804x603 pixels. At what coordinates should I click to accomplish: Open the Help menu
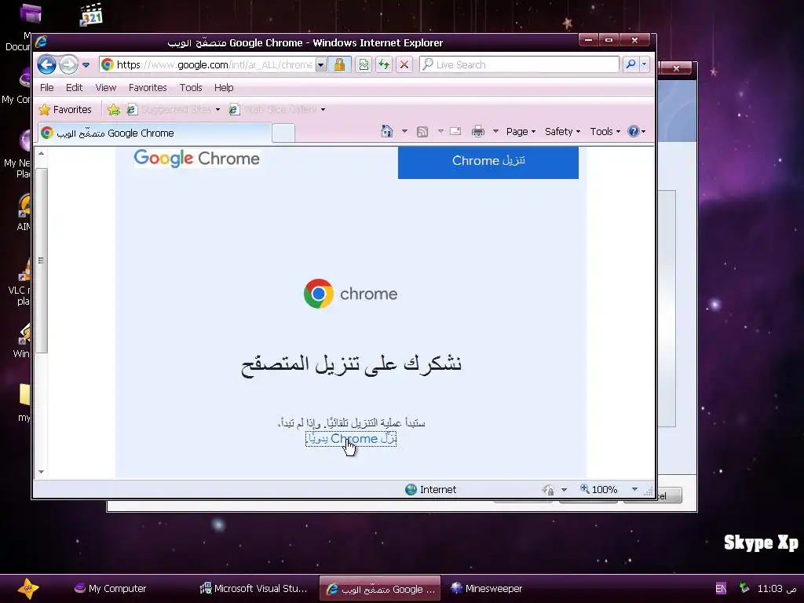pos(224,88)
